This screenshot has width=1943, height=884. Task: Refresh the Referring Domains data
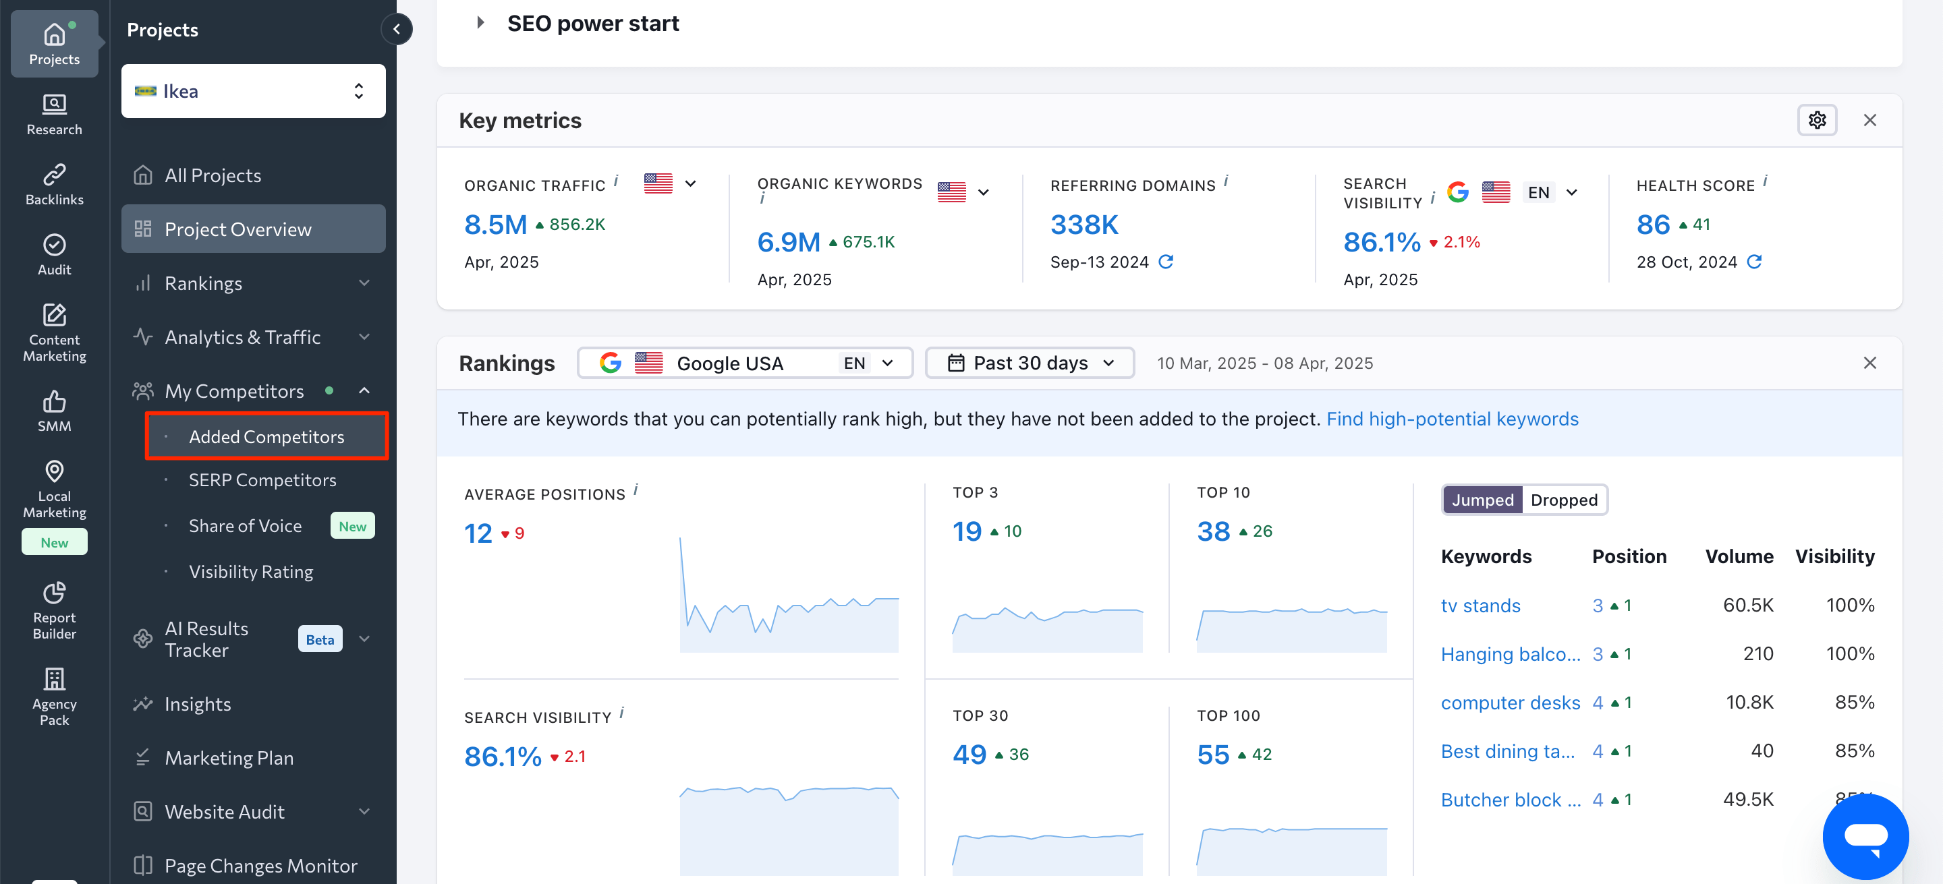pos(1165,262)
